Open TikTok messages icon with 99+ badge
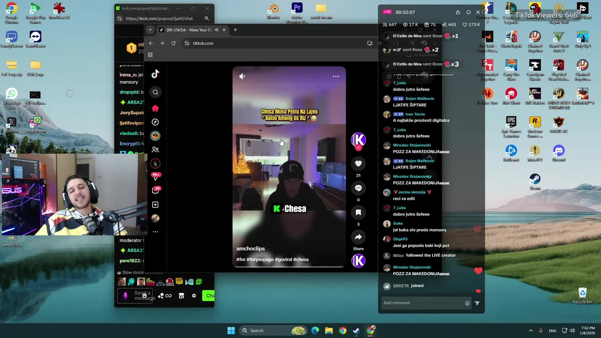The image size is (601, 338). tap(155, 177)
